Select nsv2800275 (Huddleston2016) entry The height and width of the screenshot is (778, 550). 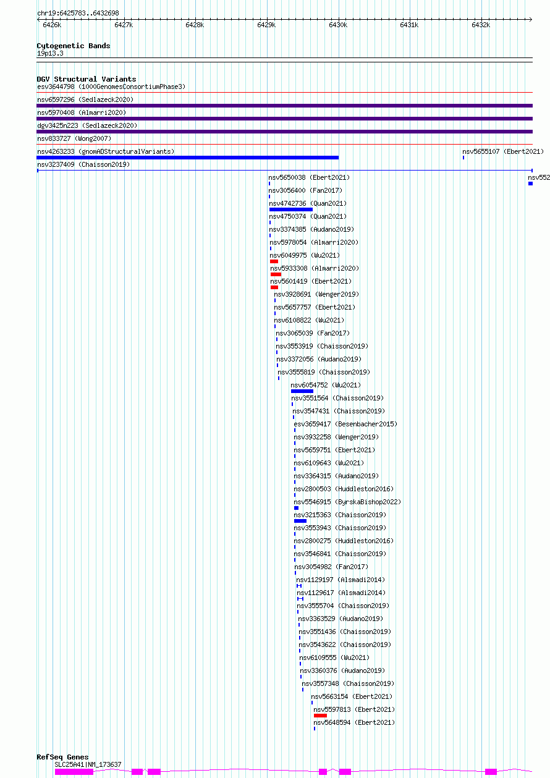coord(344,541)
